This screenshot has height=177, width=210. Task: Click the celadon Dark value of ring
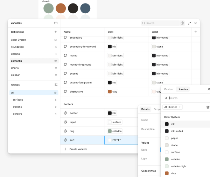pyautogui.click(x=115, y=131)
